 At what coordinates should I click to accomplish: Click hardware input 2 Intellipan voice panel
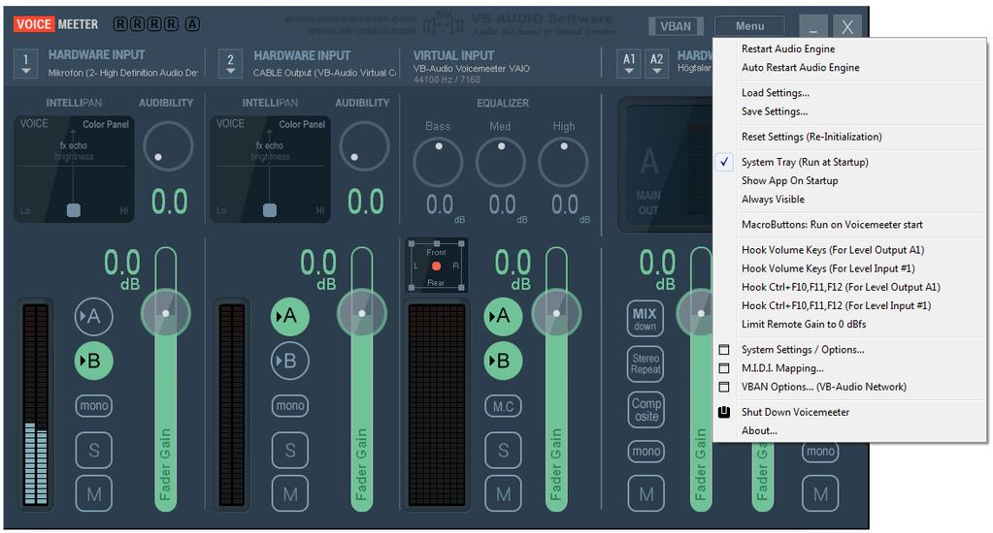pos(271,169)
